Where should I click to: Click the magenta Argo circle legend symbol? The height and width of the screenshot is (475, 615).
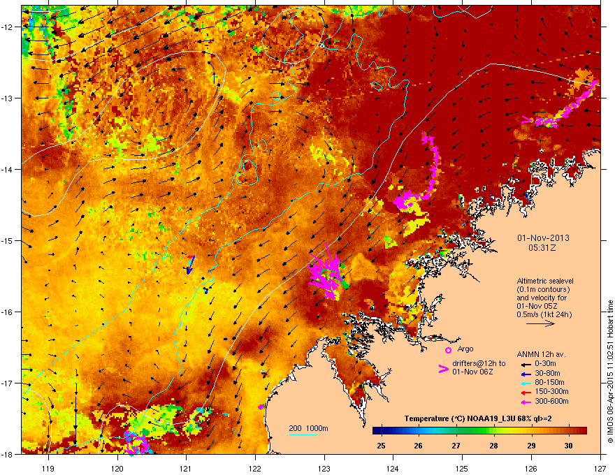(x=448, y=350)
